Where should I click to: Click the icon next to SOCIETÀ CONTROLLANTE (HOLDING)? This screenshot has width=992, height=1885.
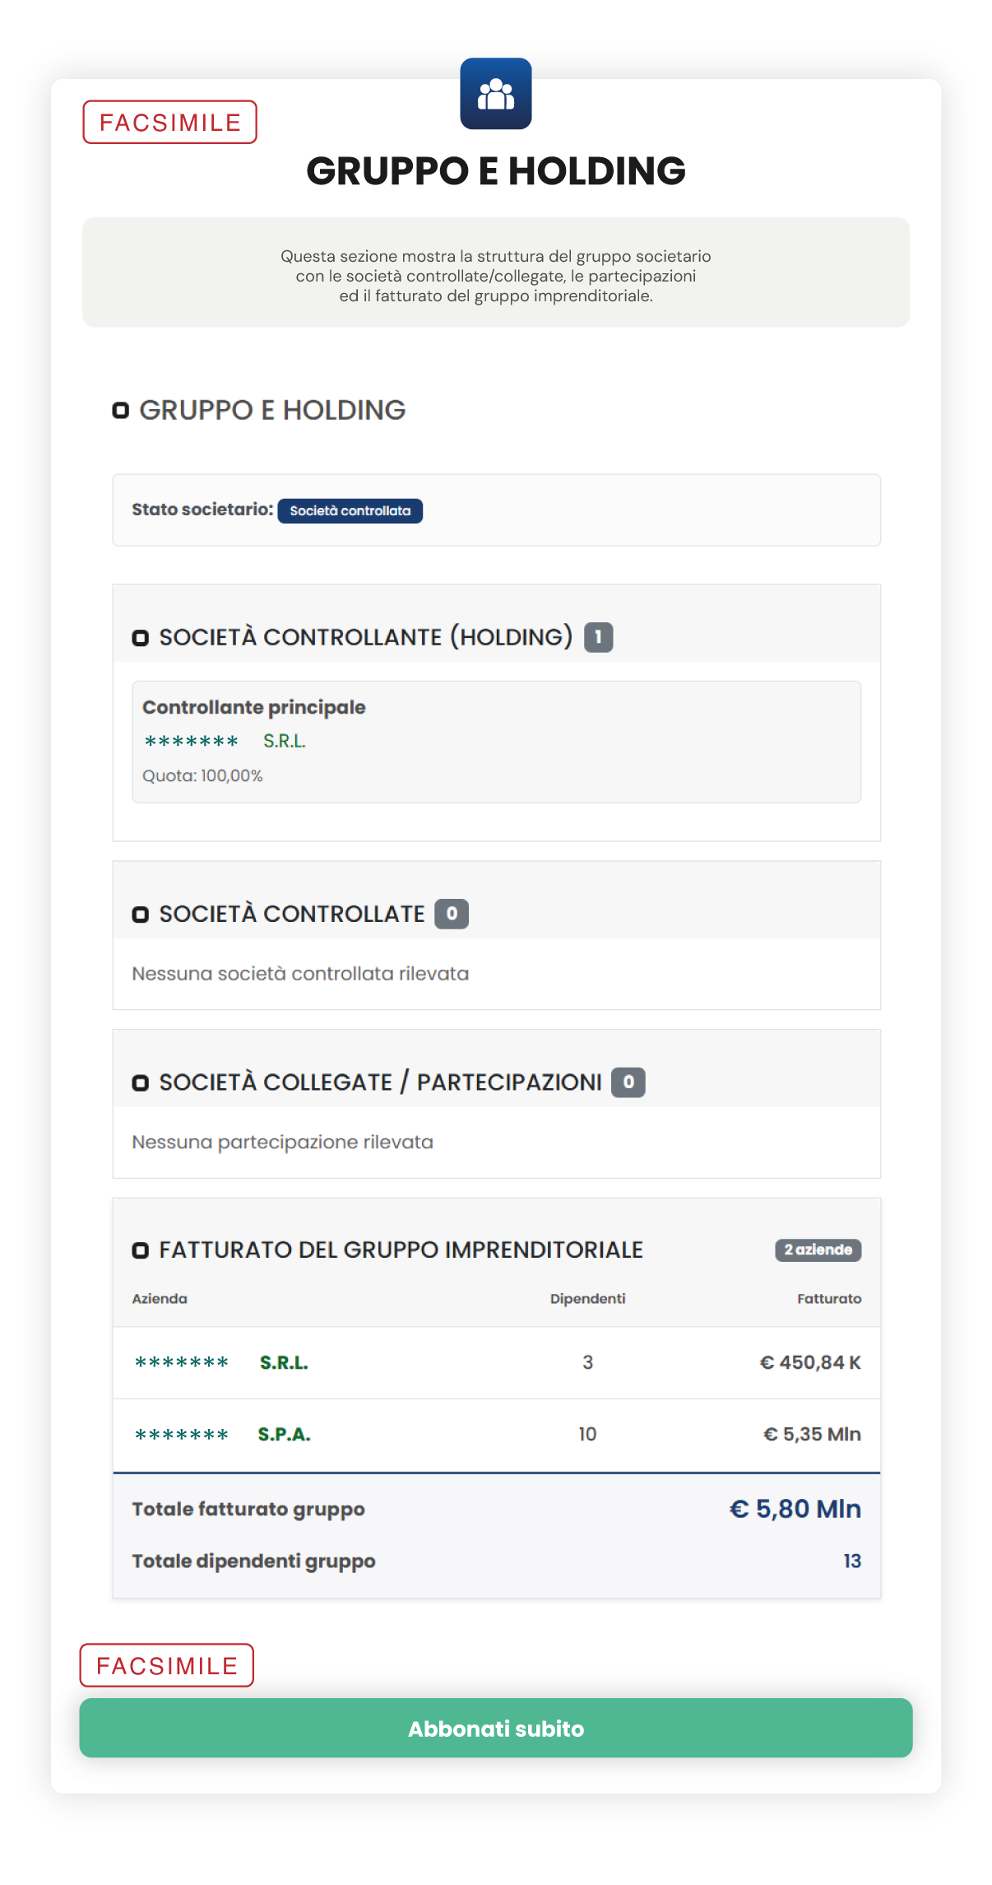tap(141, 636)
